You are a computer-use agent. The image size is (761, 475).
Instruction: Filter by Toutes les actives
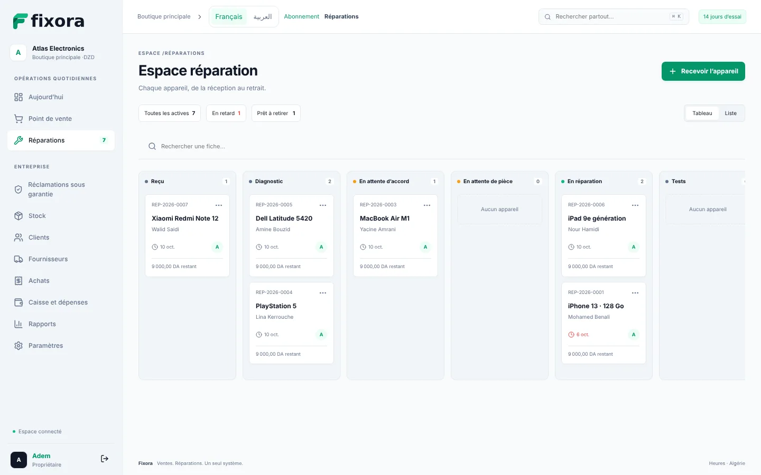[x=170, y=113]
